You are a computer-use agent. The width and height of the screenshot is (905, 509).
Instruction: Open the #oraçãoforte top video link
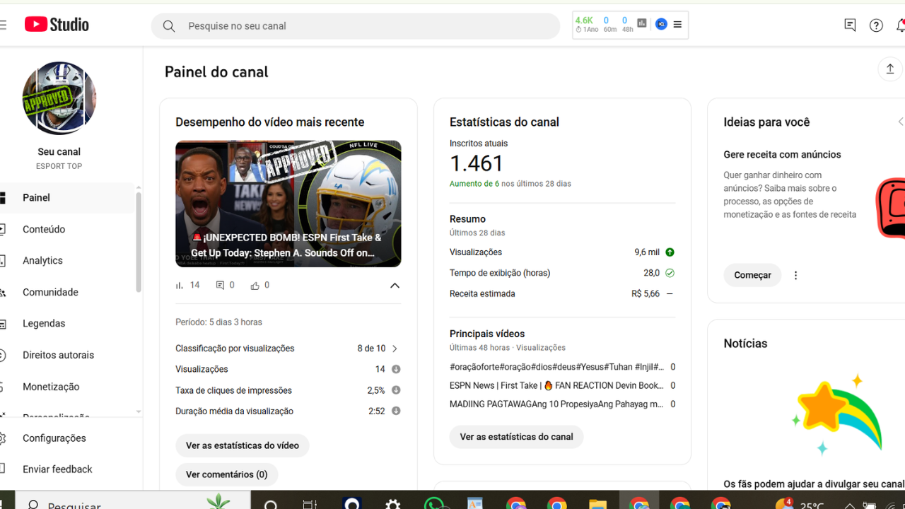click(x=557, y=367)
